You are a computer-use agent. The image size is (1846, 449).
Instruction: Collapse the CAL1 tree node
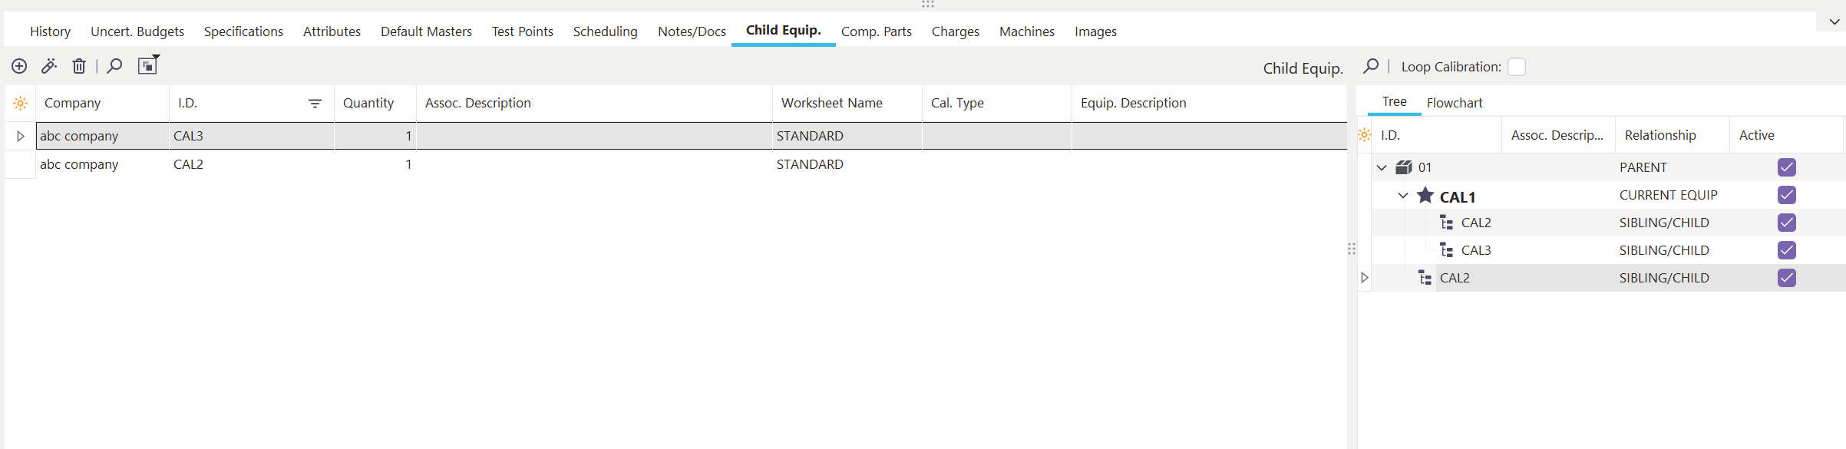(1403, 196)
